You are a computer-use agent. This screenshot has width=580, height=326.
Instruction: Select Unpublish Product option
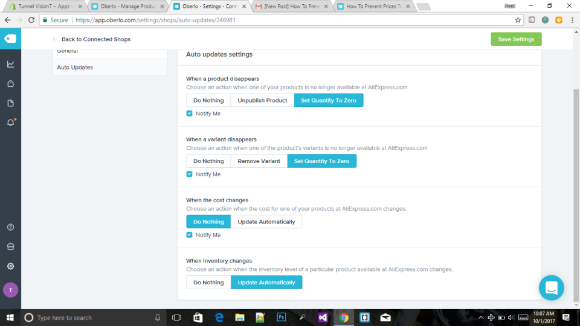(x=262, y=100)
